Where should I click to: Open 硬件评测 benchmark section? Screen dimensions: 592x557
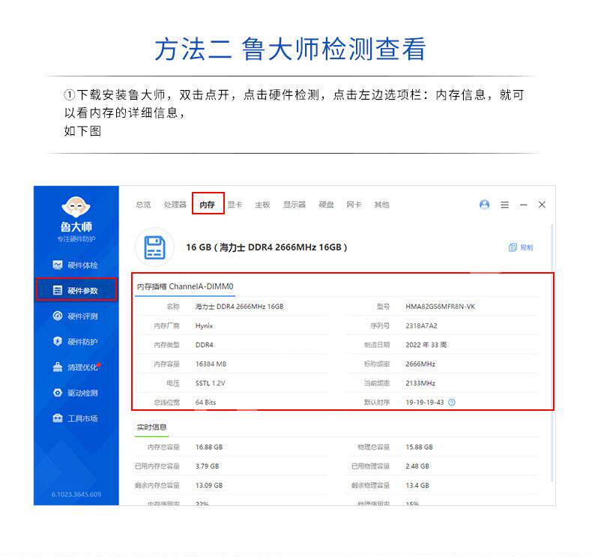click(x=76, y=316)
